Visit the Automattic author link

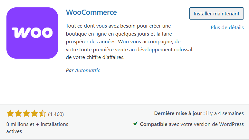click(x=88, y=70)
